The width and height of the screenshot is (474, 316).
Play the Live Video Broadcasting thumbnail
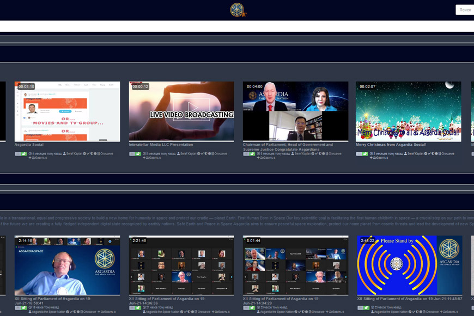(x=181, y=111)
